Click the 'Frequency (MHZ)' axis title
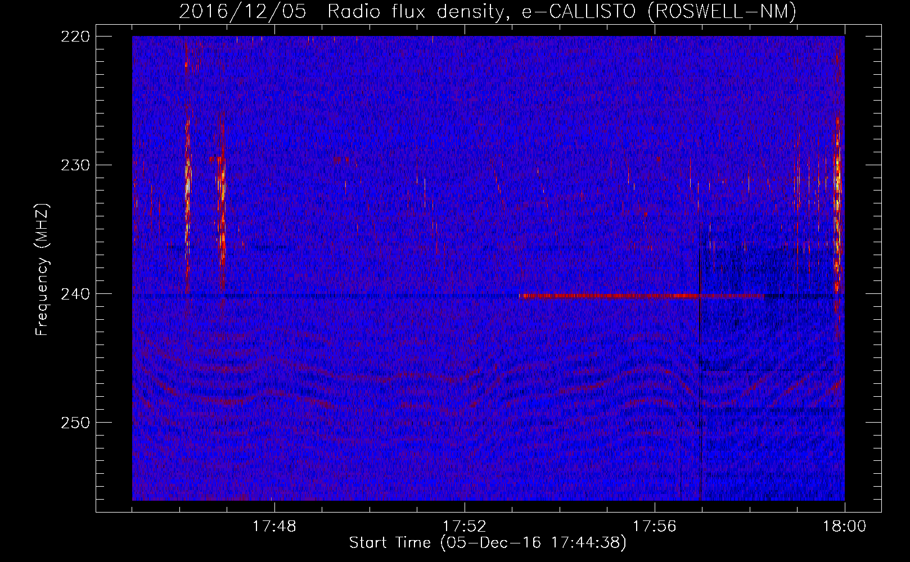This screenshot has width=910, height=562. click(x=42, y=269)
